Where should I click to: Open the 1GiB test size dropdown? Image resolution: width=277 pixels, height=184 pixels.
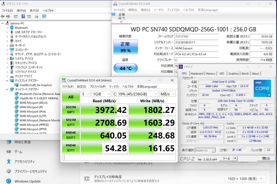point(101,94)
